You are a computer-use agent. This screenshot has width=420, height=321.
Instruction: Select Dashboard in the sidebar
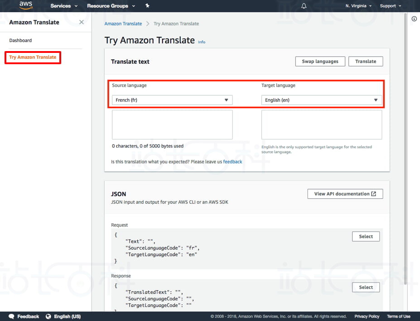(20, 40)
